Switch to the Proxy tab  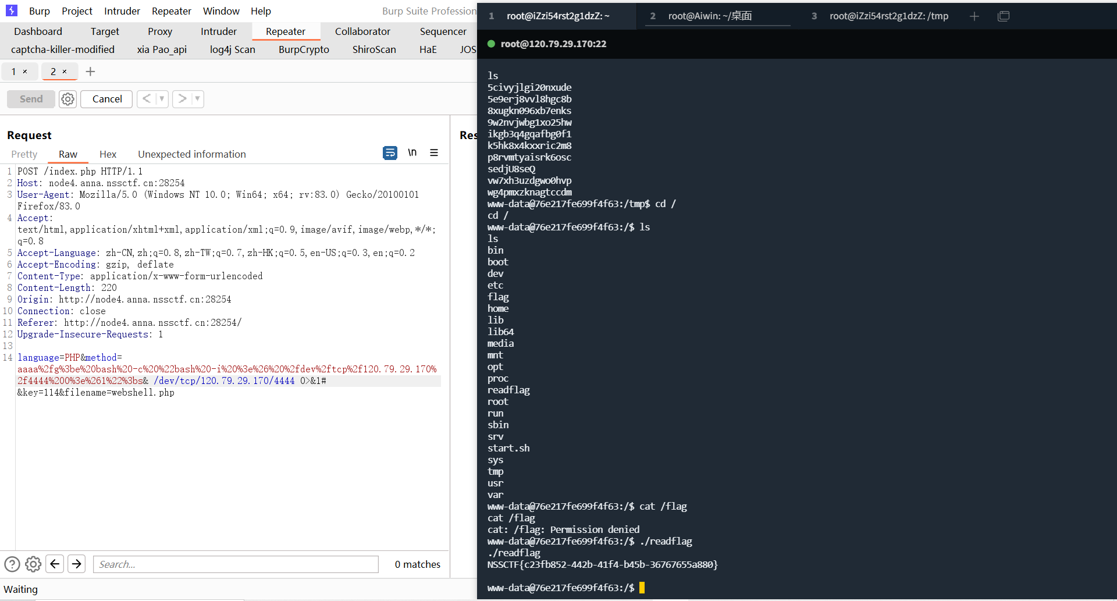pos(160,31)
